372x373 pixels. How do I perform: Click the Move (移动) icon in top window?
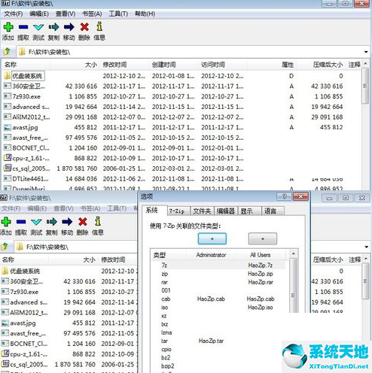(x=69, y=27)
